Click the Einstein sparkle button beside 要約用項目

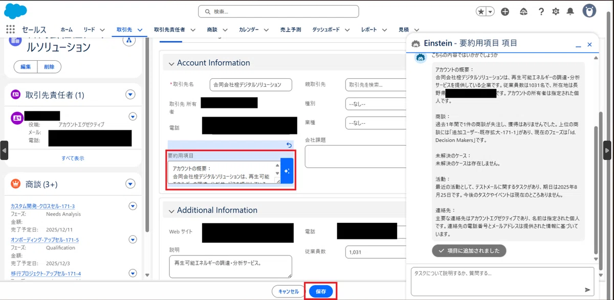click(x=287, y=172)
